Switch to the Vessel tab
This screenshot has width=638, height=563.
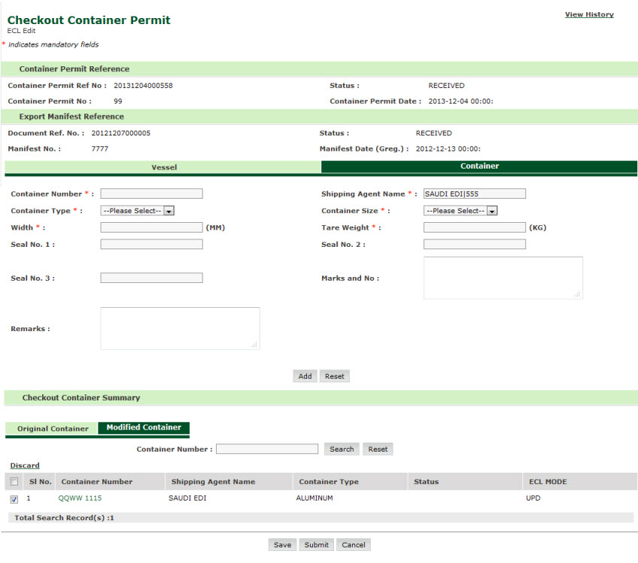[164, 167]
